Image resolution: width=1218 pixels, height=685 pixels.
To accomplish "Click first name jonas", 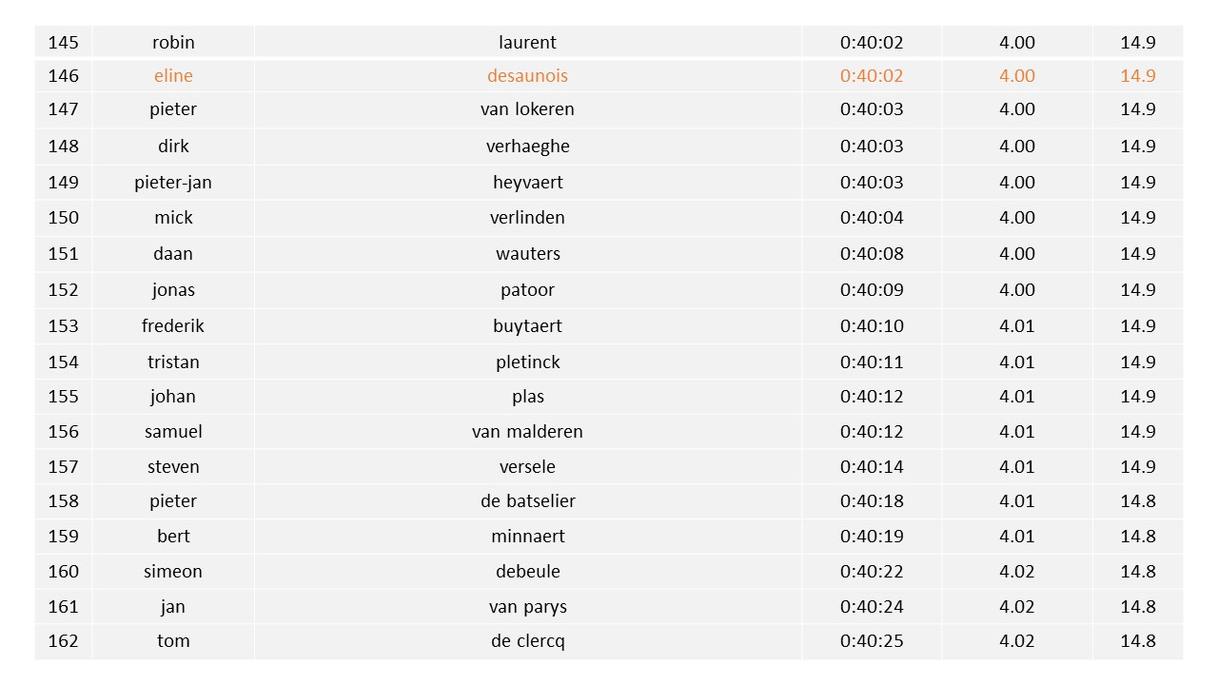I will (x=173, y=290).
